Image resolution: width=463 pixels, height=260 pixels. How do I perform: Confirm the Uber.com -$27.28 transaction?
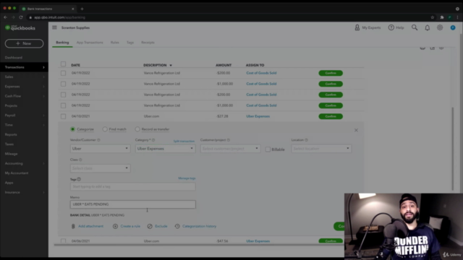click(331, 116)
